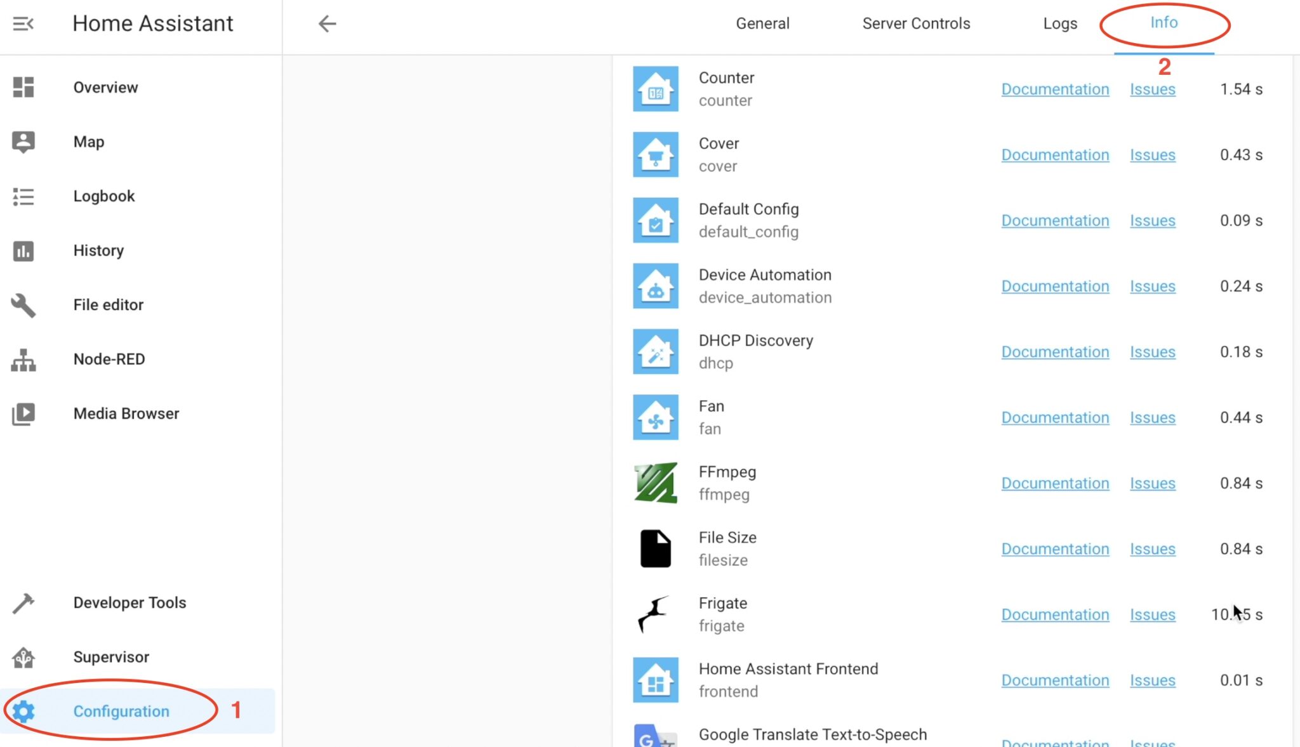Open the History panel icon

pos(23,250)
